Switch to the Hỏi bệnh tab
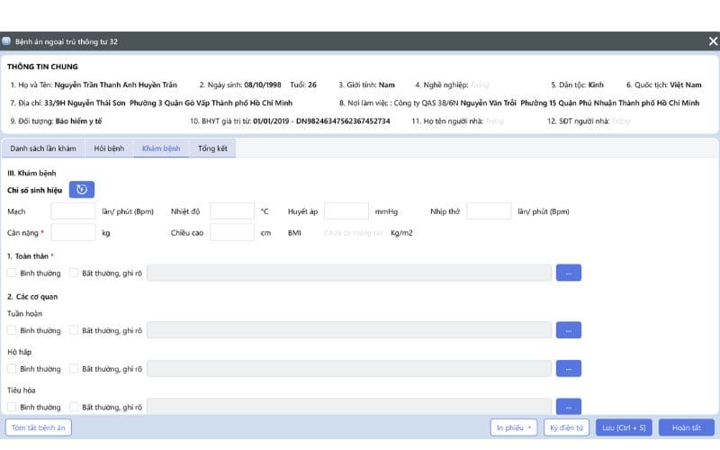 [x=109, y=148]
